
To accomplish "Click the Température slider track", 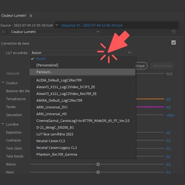I will click(x=150, y=99).
